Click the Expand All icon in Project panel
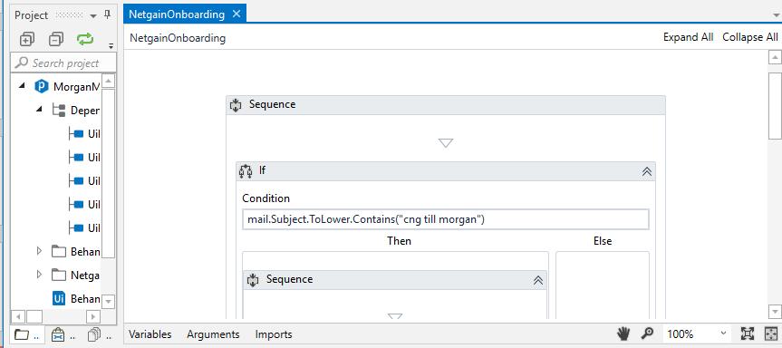This screenshot has height=348, width=782. pos(27,39)
